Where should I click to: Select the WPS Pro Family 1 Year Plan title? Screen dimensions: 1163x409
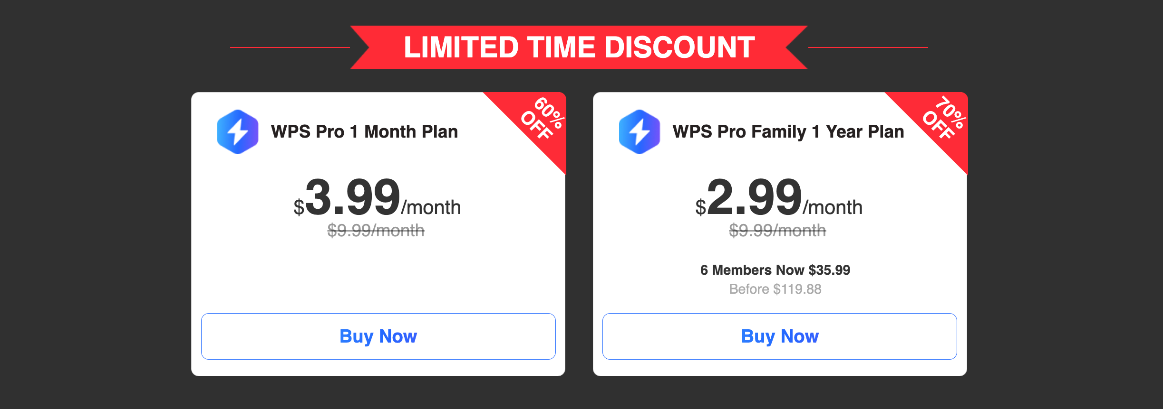(x=788, y=131)
